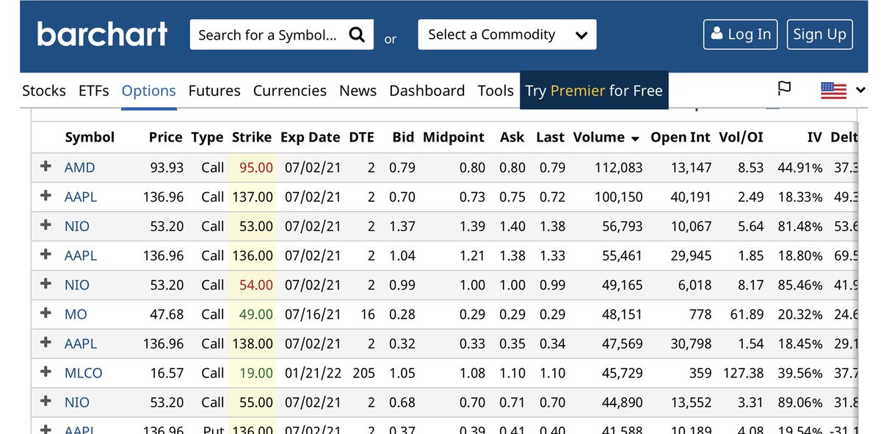The width and height of the screenshot is (881, 434).
Task: Click Try Premier for Free
Action: point(594,90)
